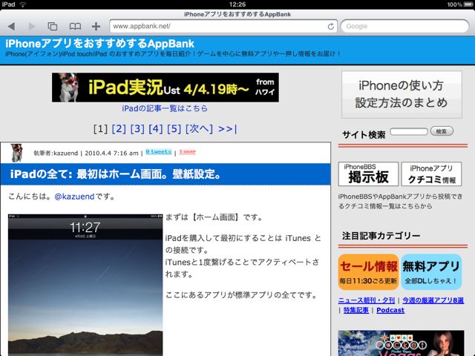The width and height of the screenshot is (475, 356).
Task: Open the bookmarks book icon
Action: [x=75, y=27]
